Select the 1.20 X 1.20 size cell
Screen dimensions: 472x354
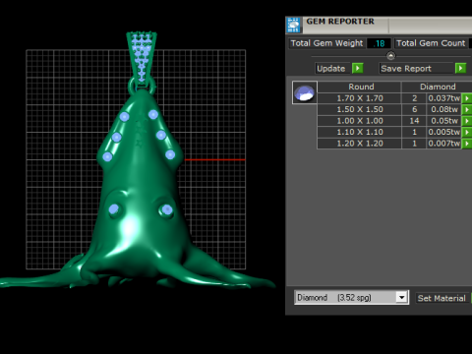pos(360,144)
